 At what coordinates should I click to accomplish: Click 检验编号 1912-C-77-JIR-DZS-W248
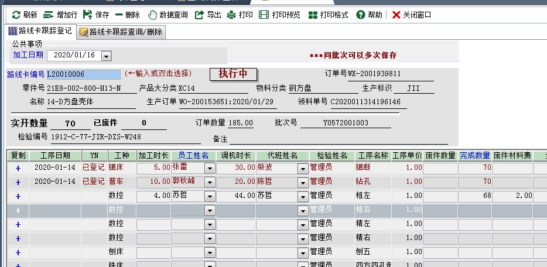pos(96,137)
